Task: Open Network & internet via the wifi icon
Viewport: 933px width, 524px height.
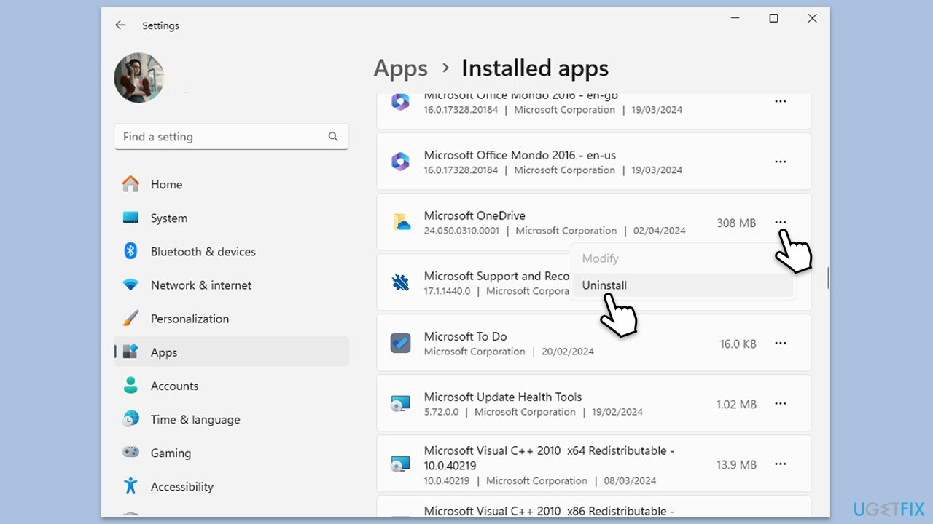Action: (x=130, y=285)
